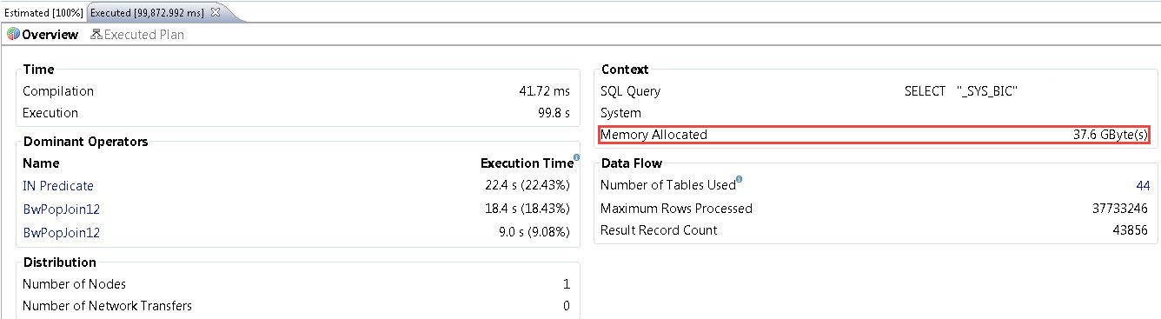
Task: Click the Executed Plan tree icon
Action: point(96,35)
